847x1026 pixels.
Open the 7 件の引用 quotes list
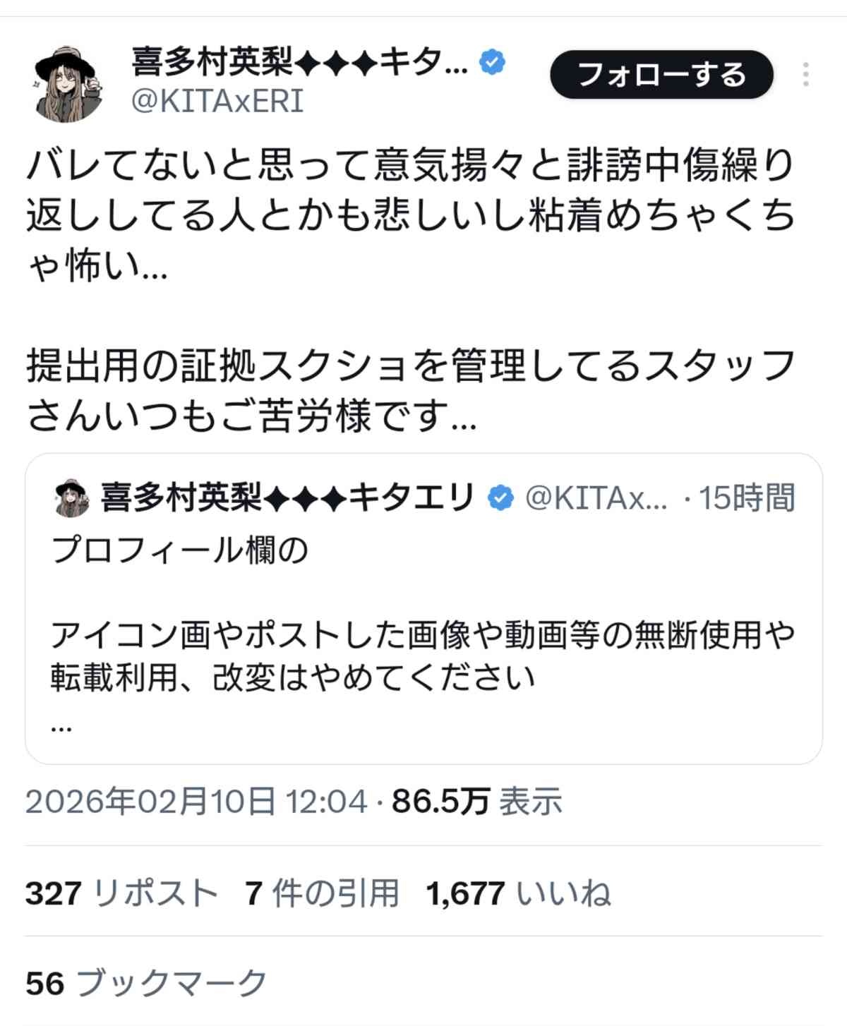322,893
